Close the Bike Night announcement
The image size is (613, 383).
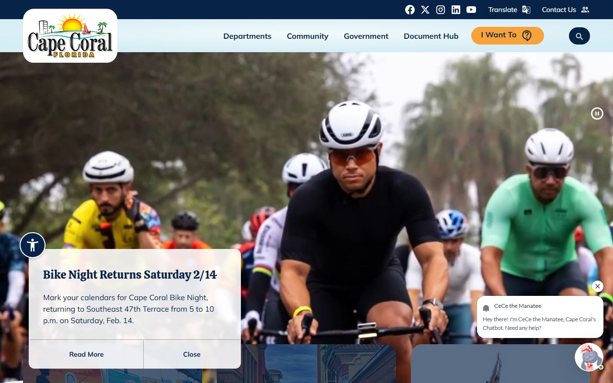coord(192,354)
